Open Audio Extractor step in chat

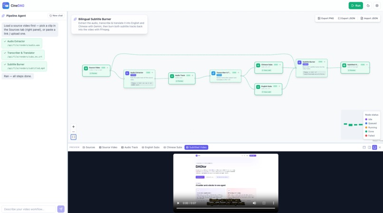(x=22, y=43)
